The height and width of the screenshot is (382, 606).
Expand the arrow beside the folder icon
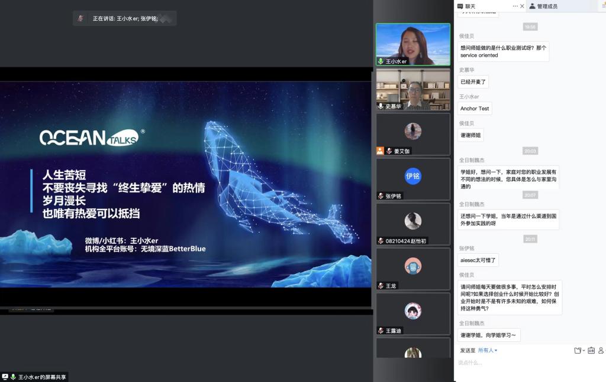tap(584, 351)
